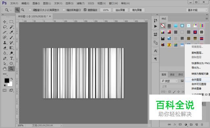Select the Path Selection arrow tool
Image resolution: width=210 pixels, height=128 pixels.
coord(5,63)
